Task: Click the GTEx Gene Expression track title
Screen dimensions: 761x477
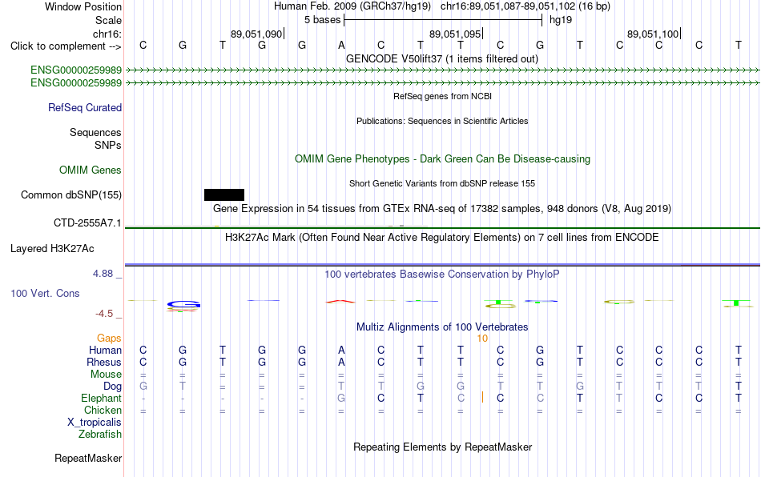Action: point(442,208)
